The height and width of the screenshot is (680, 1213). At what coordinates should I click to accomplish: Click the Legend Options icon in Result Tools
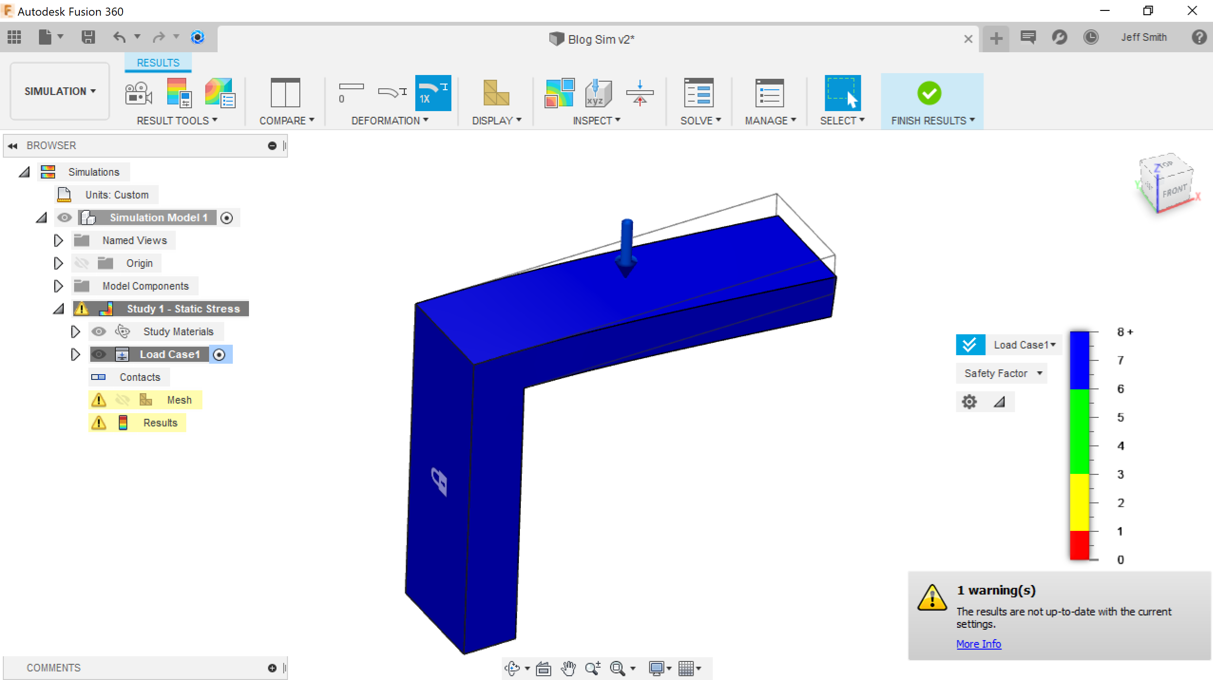click(x=179, y=93)
